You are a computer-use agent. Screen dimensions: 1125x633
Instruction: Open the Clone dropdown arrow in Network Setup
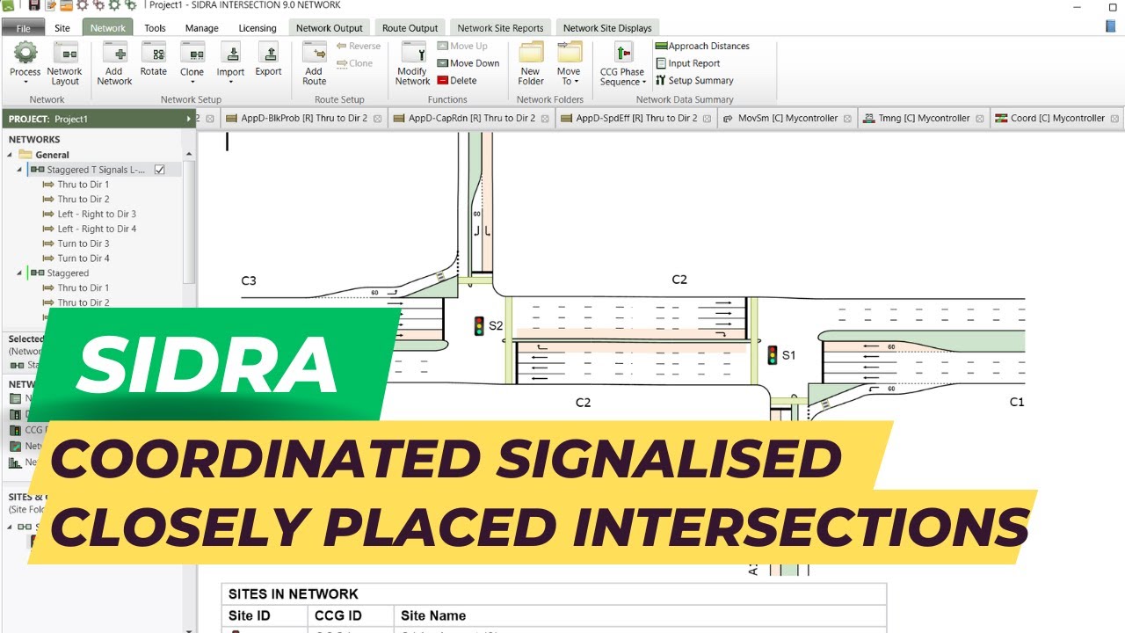192,82
